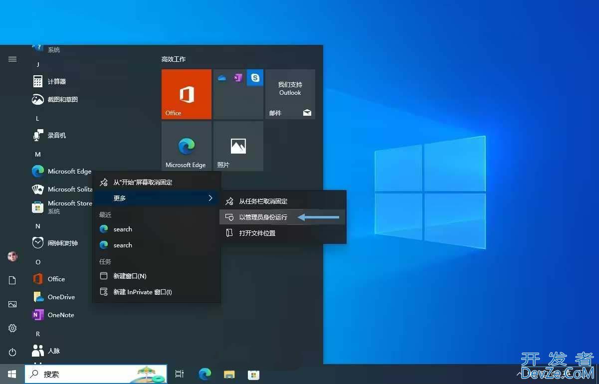Click the letter O section header
The height and width of the screenshot is (384, 599).
coord(38,262)
